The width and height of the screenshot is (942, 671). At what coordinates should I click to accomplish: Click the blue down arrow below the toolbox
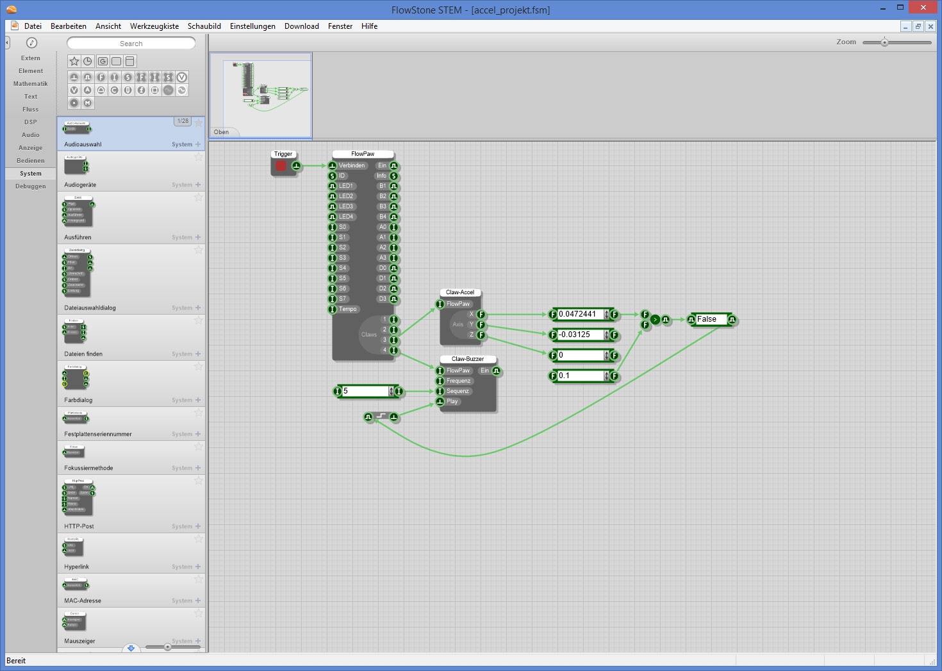(x=131, y=648)
